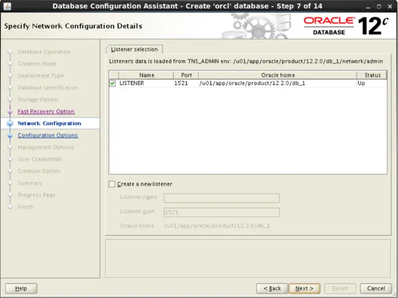Click the Creation Option step
398x298 pixels.
39,171
